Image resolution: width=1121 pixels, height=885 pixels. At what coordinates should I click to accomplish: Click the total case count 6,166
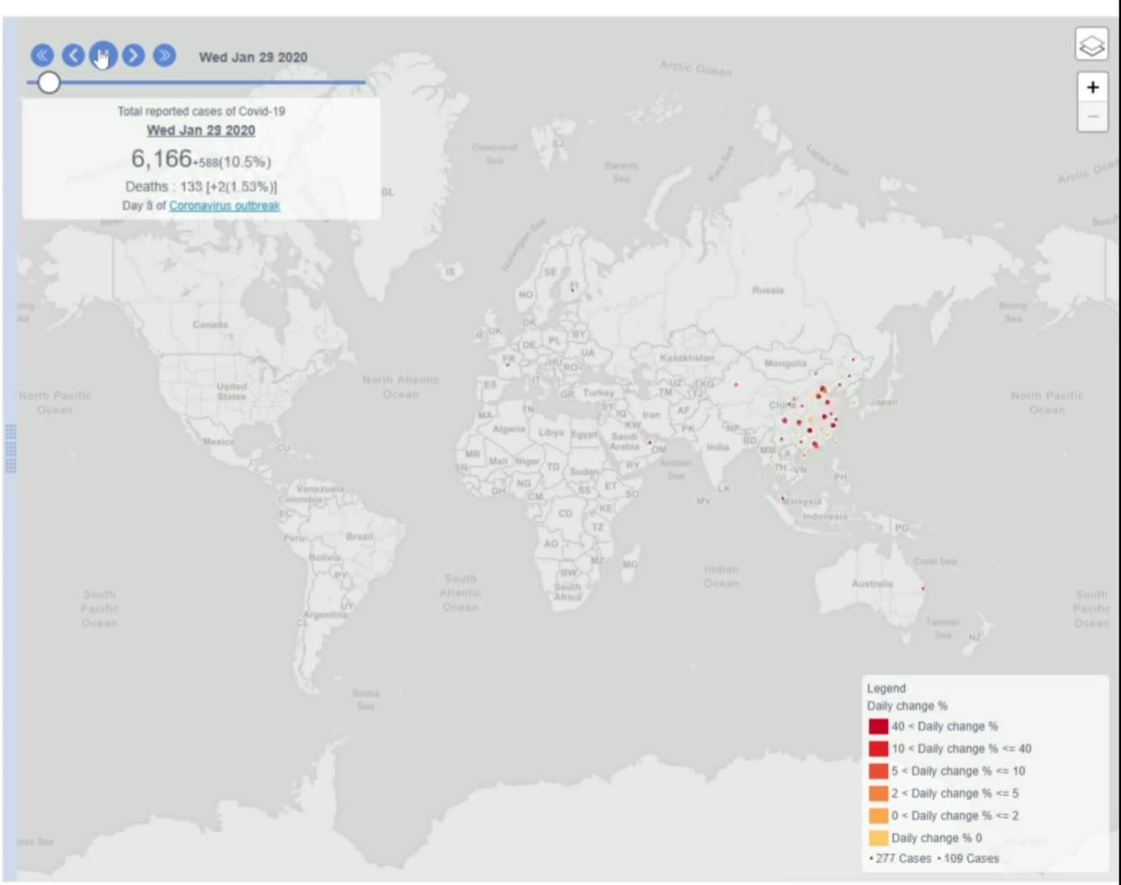(161, 158)
